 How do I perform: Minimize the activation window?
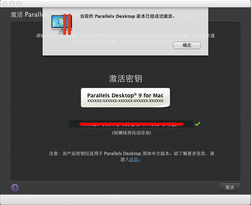click(12, 3)
